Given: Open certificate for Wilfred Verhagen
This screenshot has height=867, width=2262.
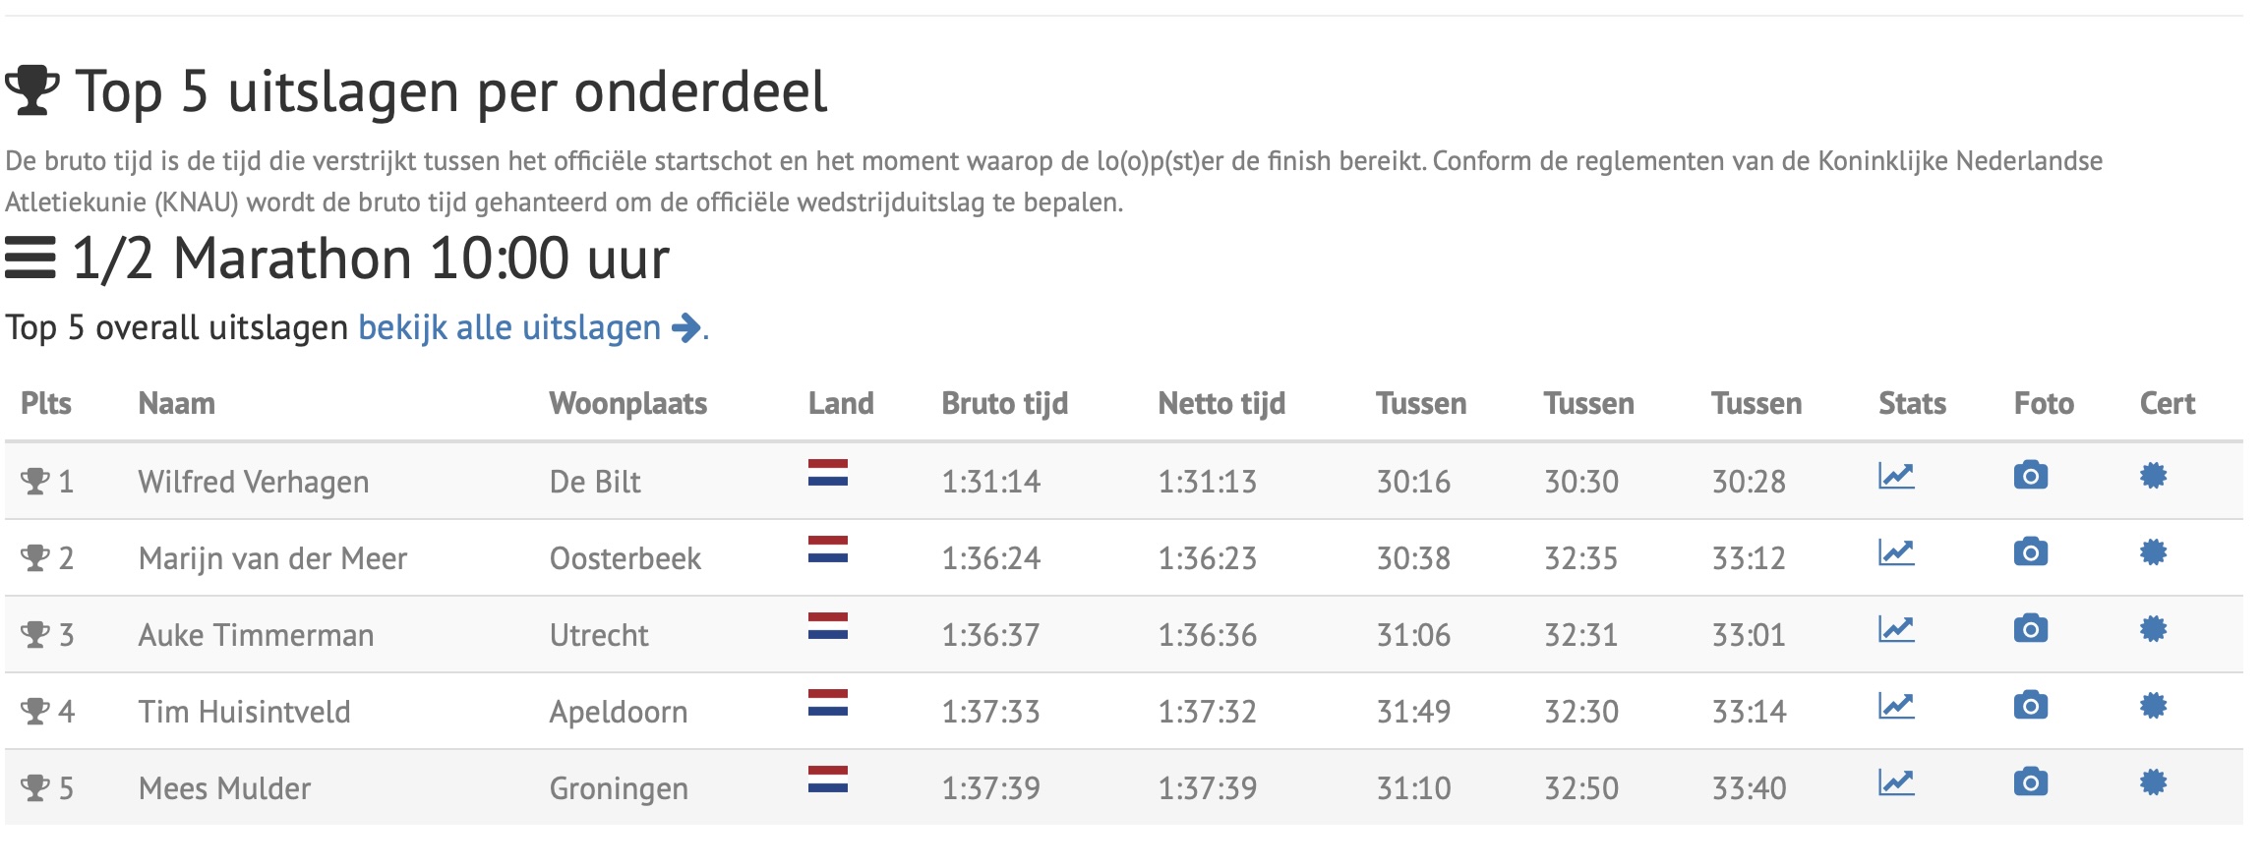Looking at the screenshot, I should [2154, 476].
